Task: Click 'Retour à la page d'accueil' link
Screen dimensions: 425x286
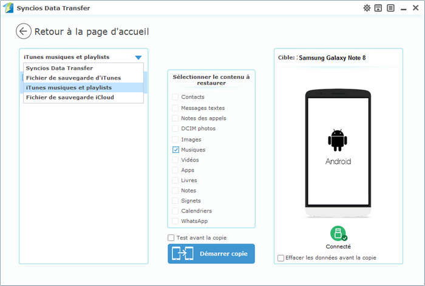Action: (91, 32)
